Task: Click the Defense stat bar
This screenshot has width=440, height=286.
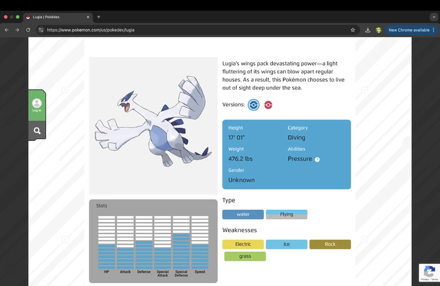Action: coord(144,242)
